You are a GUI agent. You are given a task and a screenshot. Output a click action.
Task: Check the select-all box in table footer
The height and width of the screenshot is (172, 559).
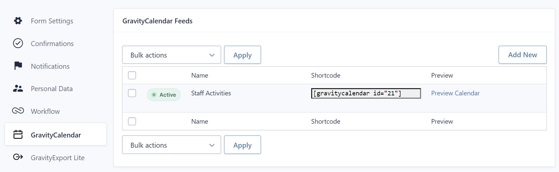(132, 121)
